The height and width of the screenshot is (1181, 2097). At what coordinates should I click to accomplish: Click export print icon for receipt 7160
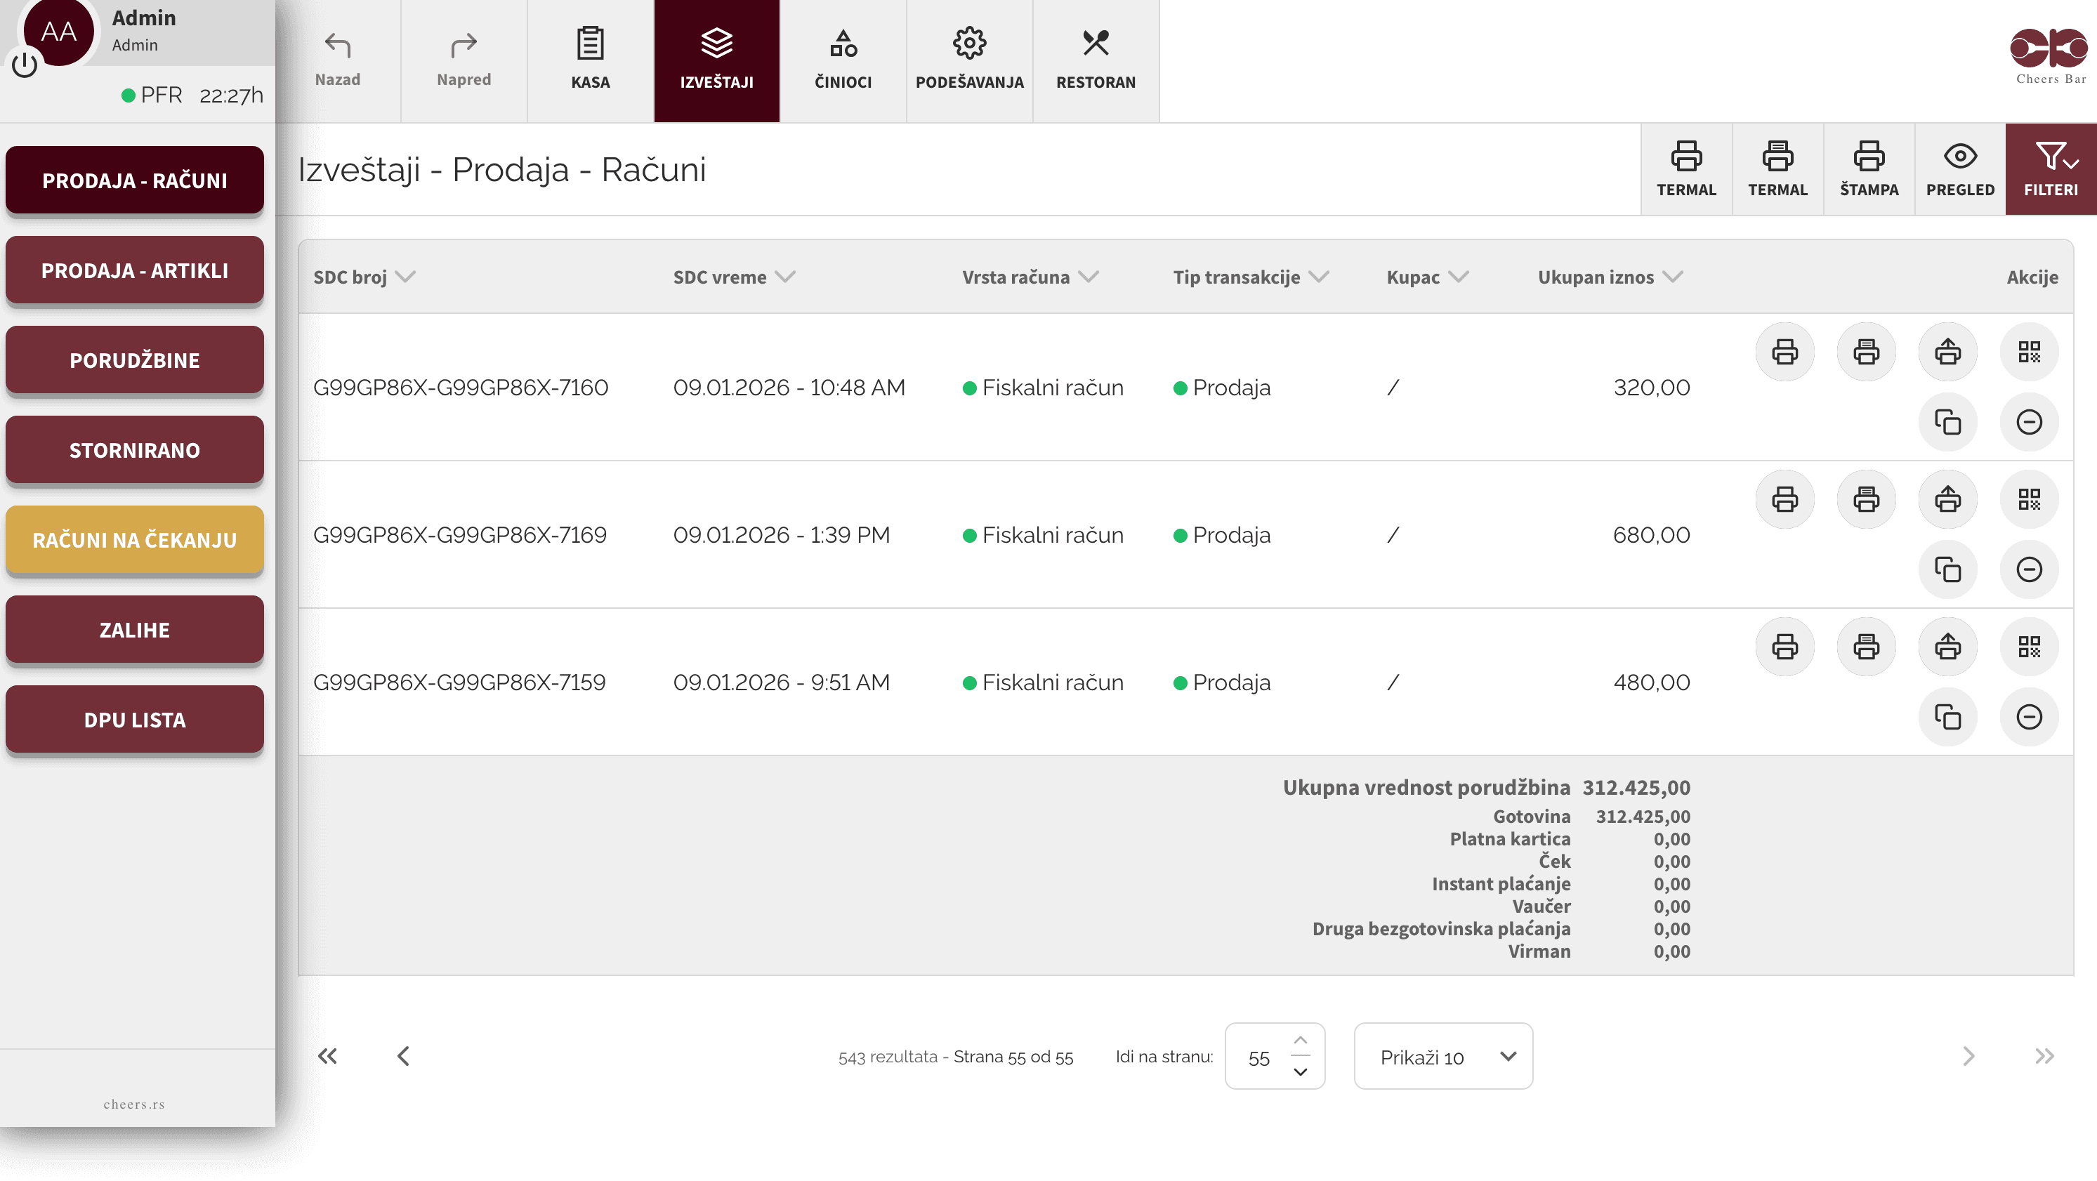[x=1947, y=352]
